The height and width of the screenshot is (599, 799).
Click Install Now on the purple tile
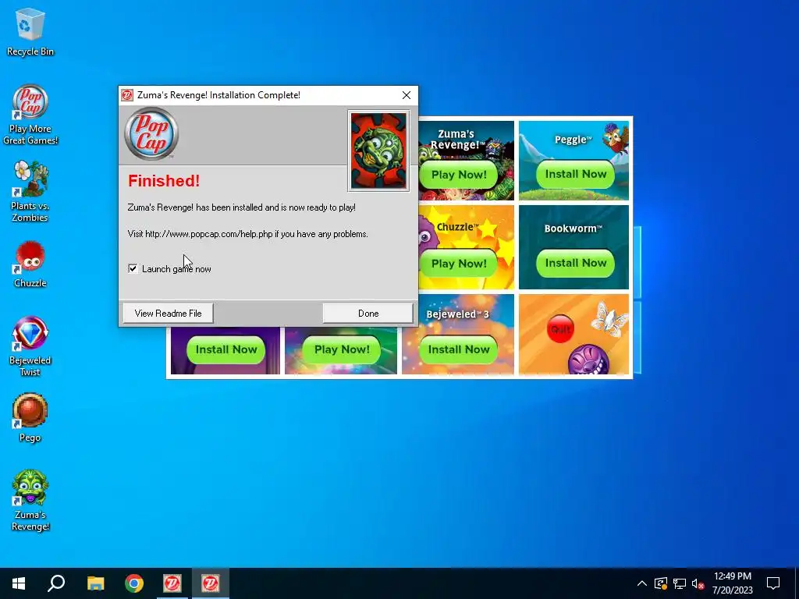coord(226,349)
